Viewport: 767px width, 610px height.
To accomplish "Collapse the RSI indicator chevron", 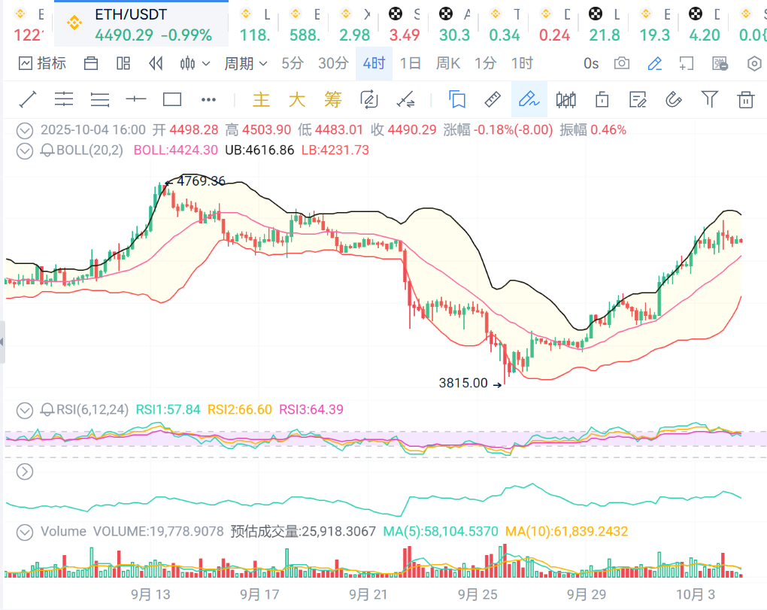I will pyautogui.click(x=25, y=411).
